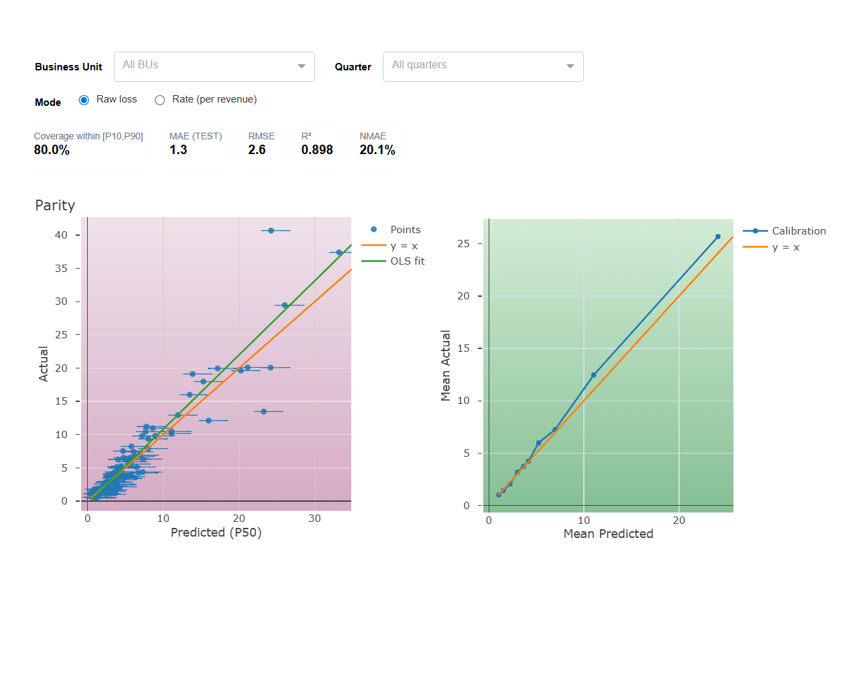Click calibration marker near mean predicted 11
Viewport: 856px width, 686px height.
tap(593, 375)
